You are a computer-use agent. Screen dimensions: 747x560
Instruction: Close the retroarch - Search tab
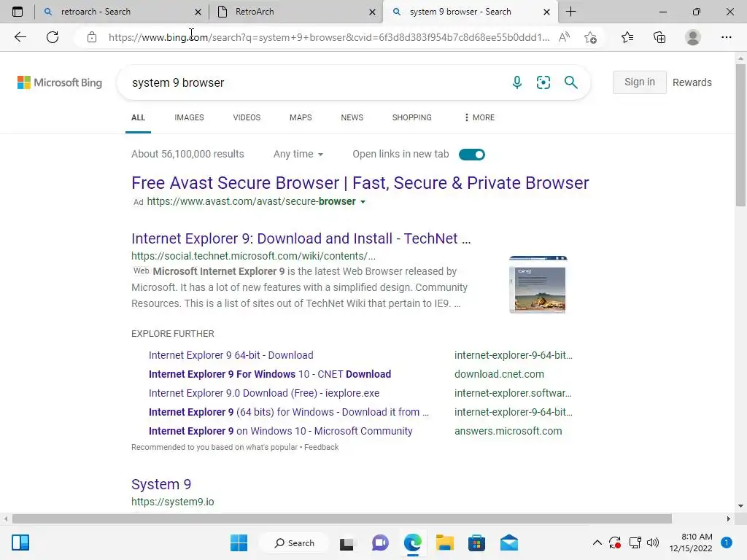[198, 12]
